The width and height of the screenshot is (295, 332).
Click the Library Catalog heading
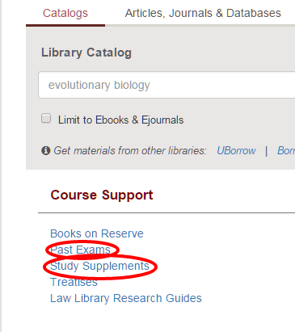point(86,53)
